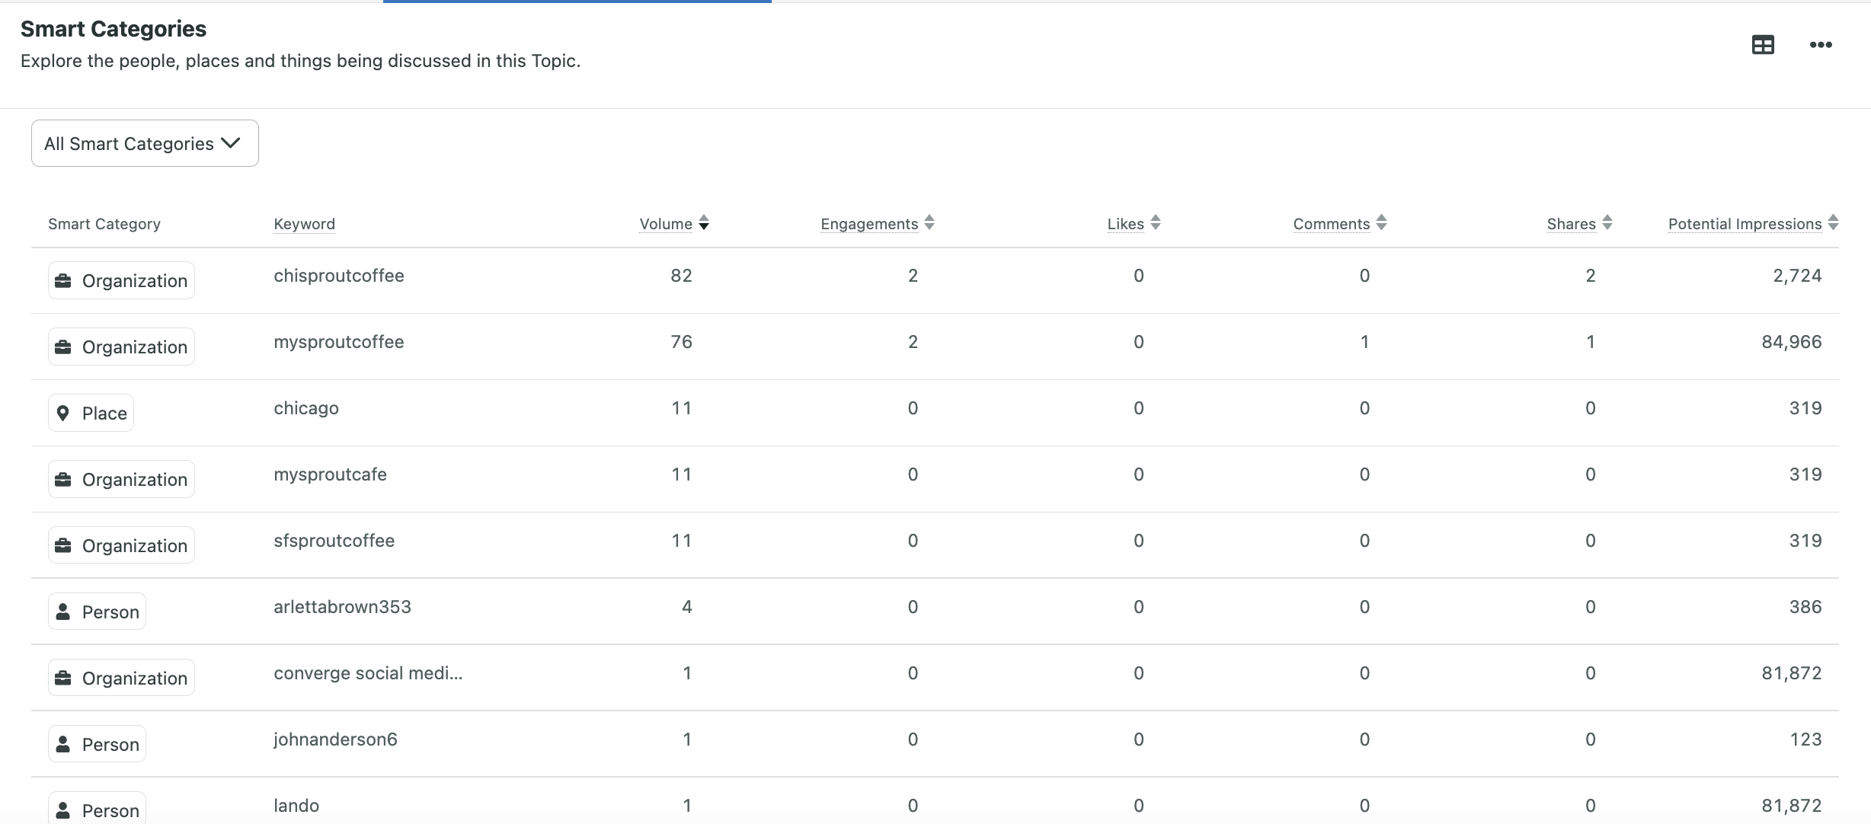
Task: Click volume value 82
Action: (681, 276)
